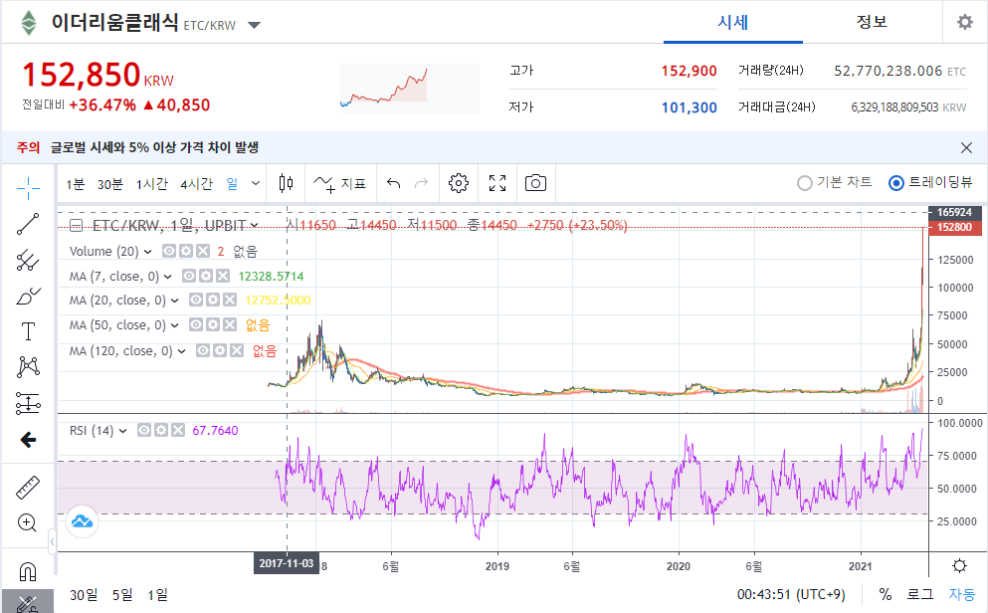The width and height of the screenshot is (988, 613).
Task: Open the XABCD pattern tool
Action: coord(28,366)
